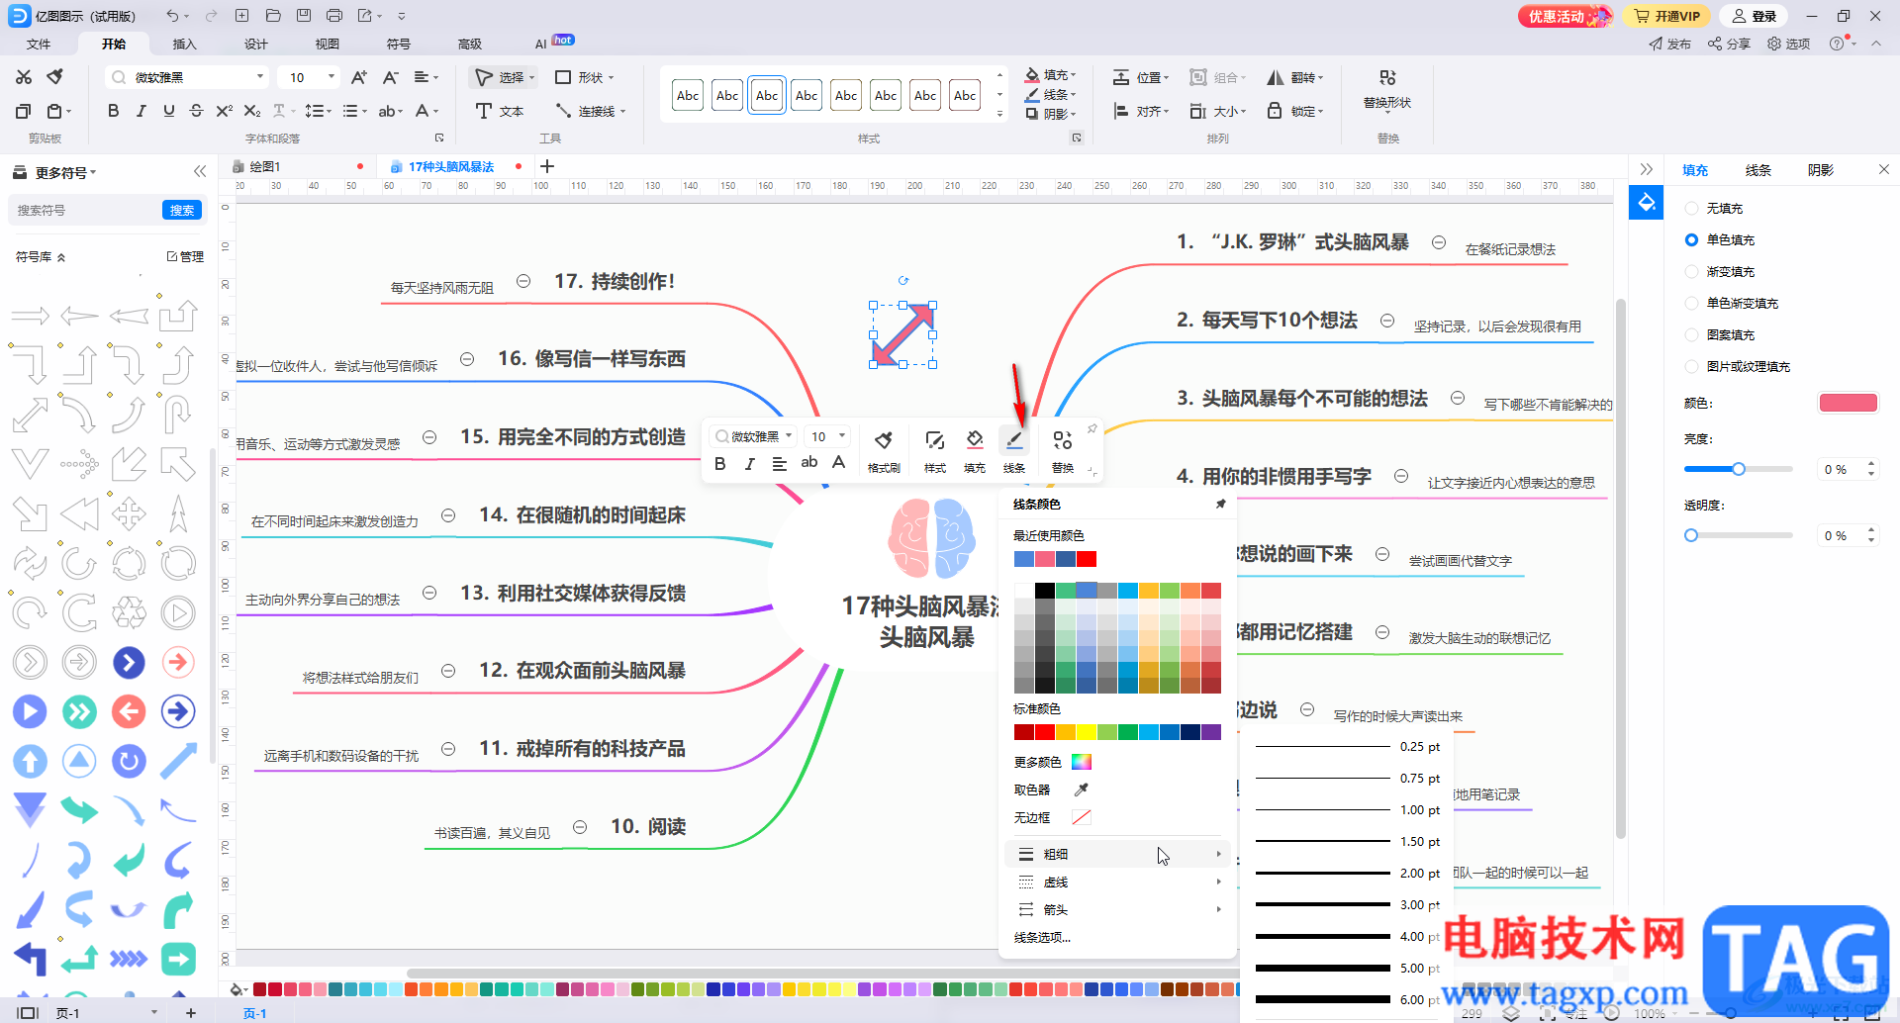Click the symbol search input field

[x=85, y=210]
